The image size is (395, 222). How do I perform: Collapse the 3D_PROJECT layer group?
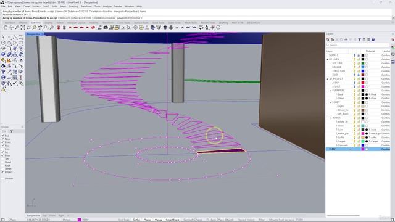tap(328, 79)
